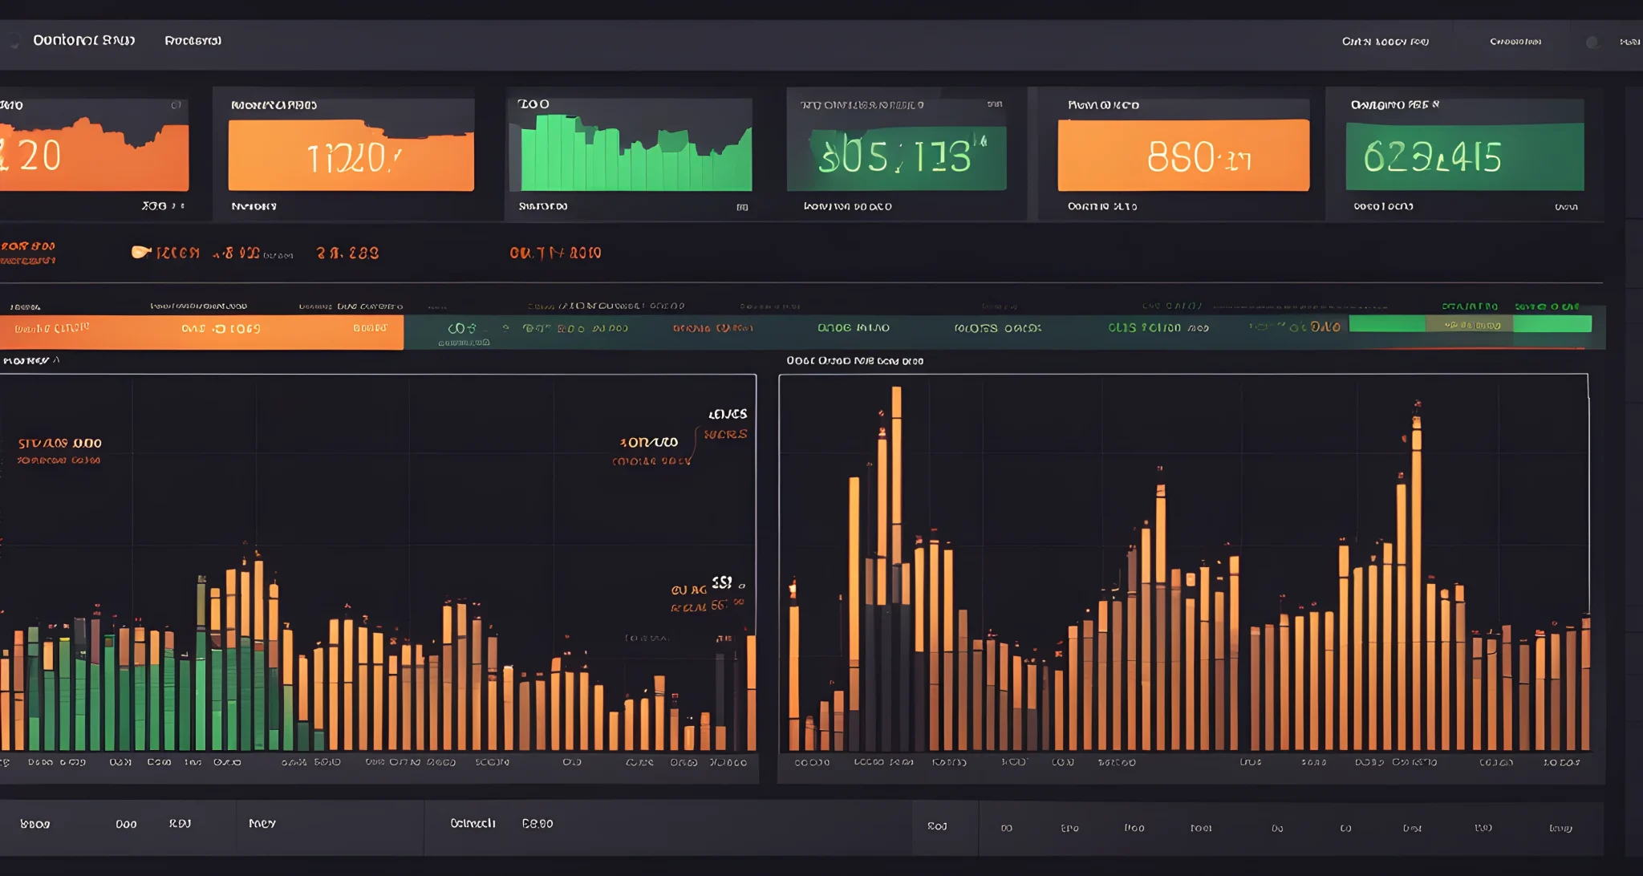Image resolution: width=1643 pixels, height=876 pixels.
Task: Click the orange highlighted segment of the status banner
Action: (x=201, y=331)
